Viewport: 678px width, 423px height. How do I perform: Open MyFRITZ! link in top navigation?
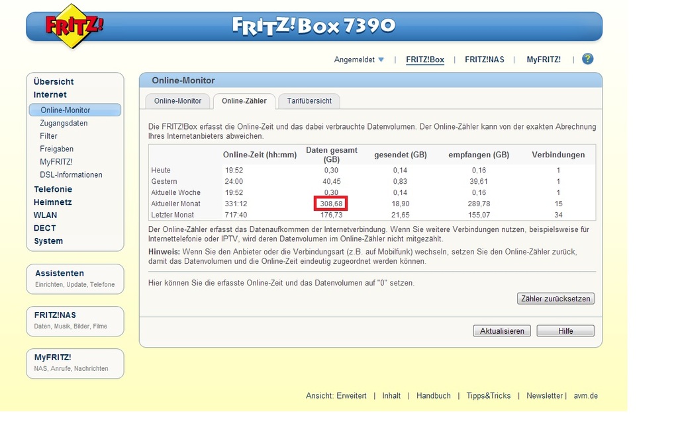tap(543, 59)
